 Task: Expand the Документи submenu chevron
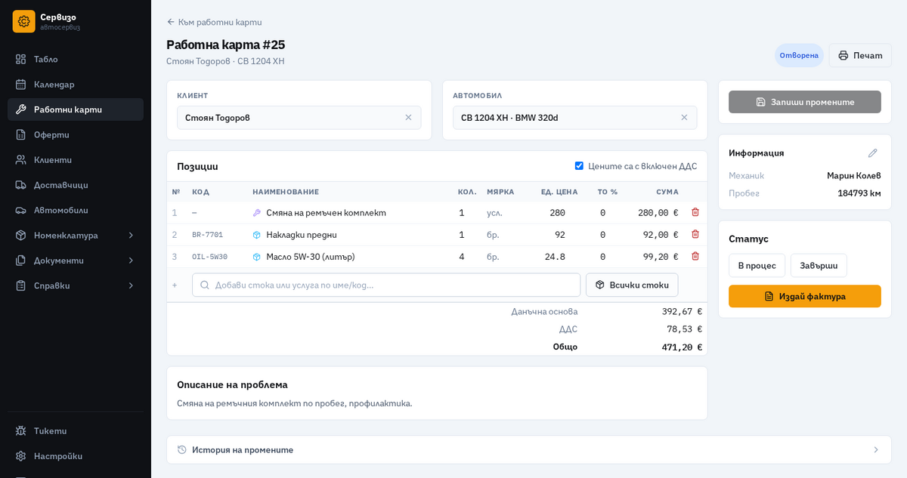131,261
